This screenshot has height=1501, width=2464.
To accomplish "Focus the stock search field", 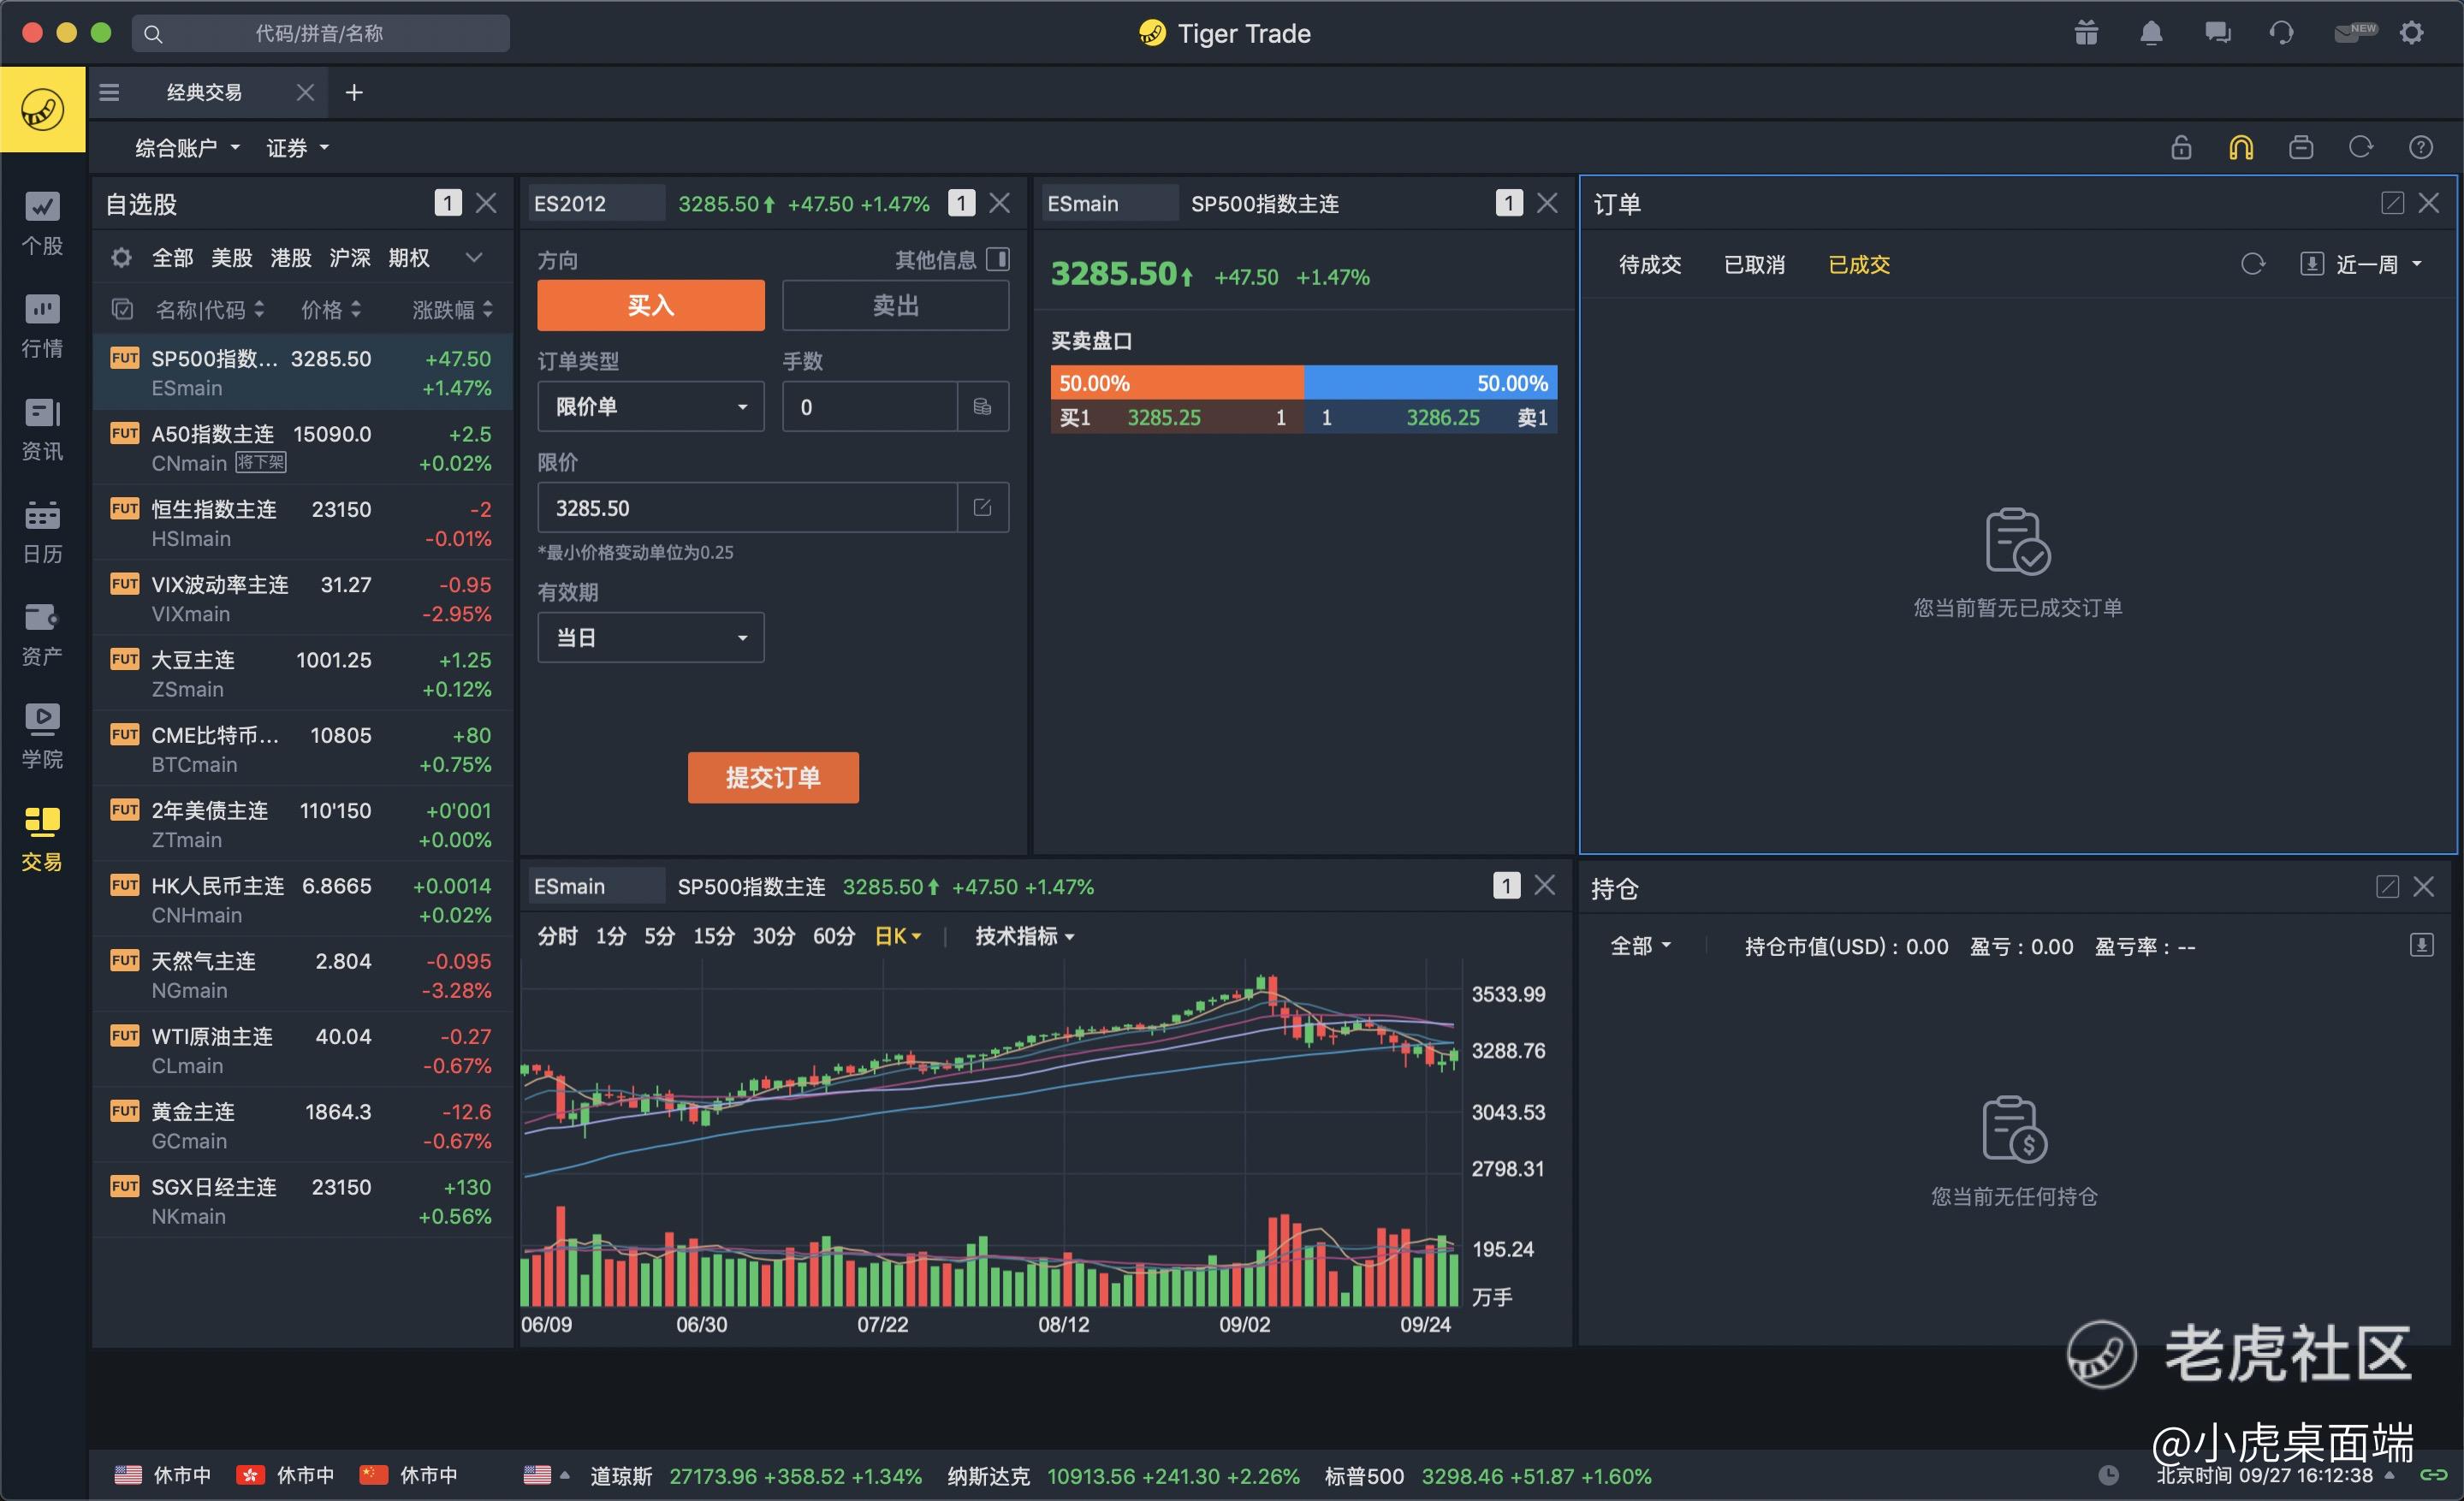I will click(x=320, y=33).
